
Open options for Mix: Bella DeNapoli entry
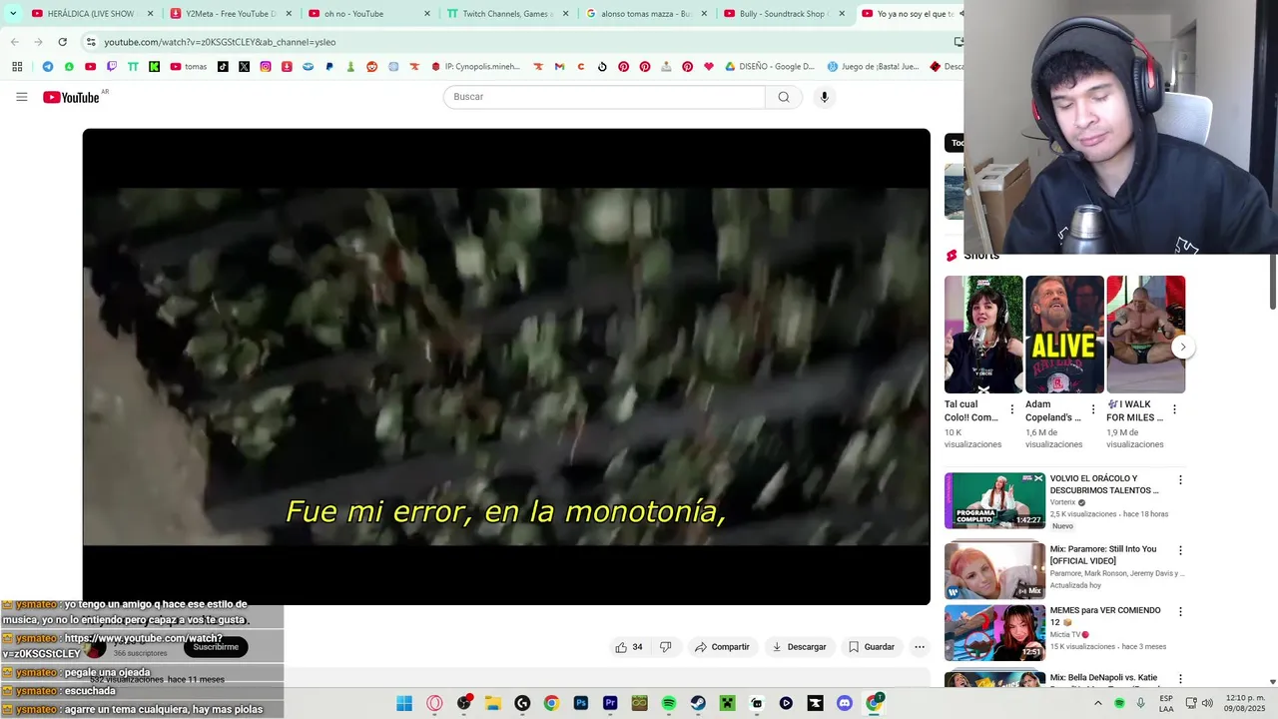click(x=1180, y=679)
